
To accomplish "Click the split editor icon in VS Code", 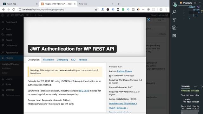I will point(195,3).
